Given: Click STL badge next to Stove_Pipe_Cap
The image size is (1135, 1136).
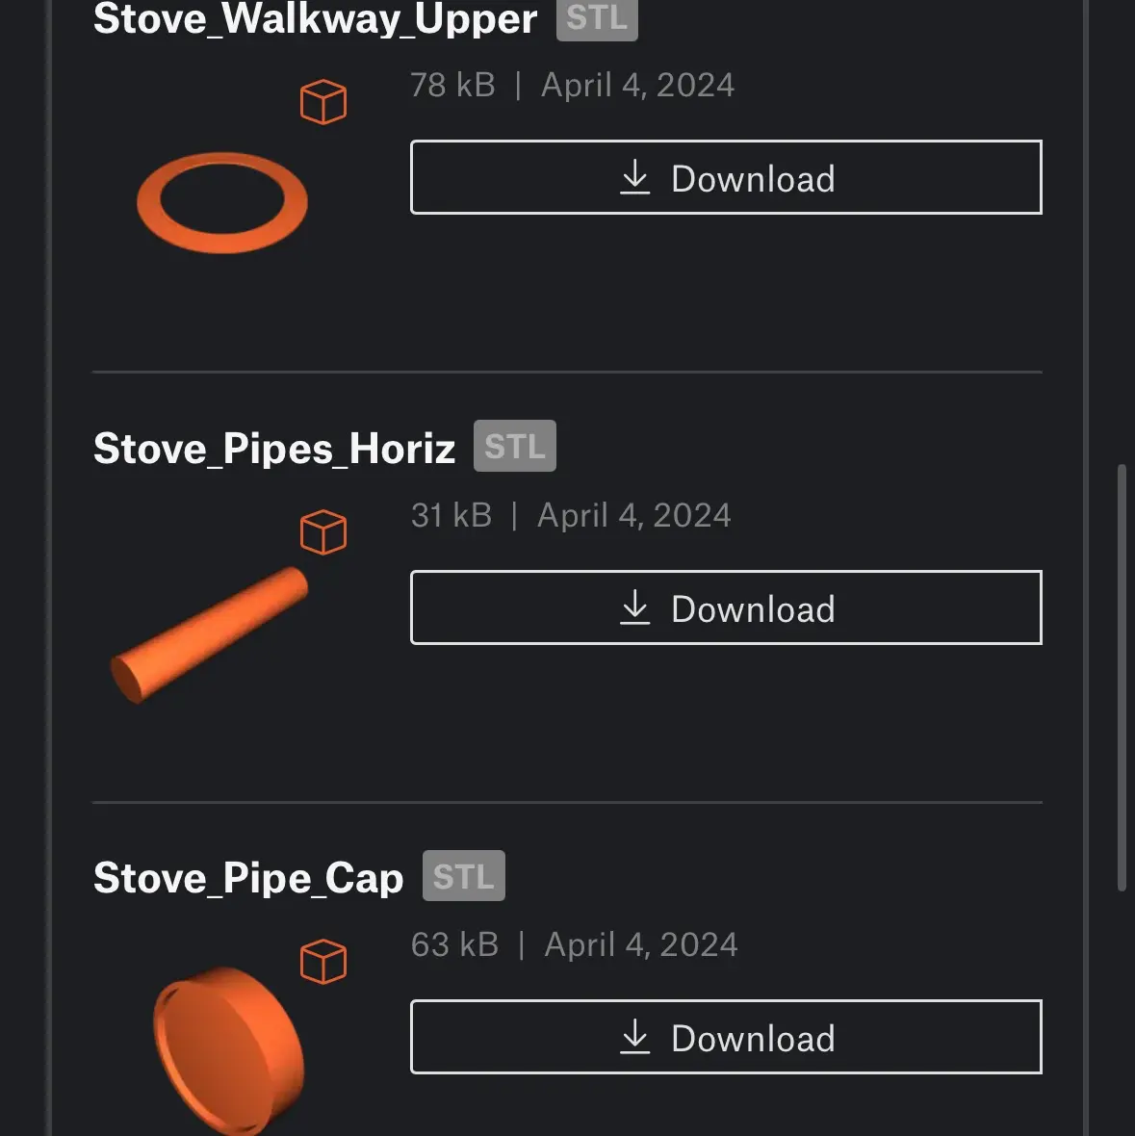Looking at the screenshot, I should click(x=464, y=875).
